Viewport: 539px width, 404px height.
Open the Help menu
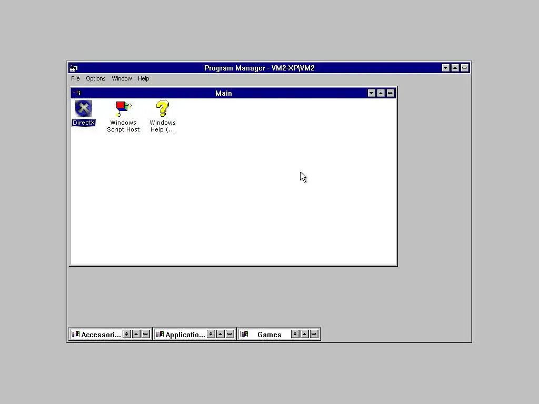[143, 79]
